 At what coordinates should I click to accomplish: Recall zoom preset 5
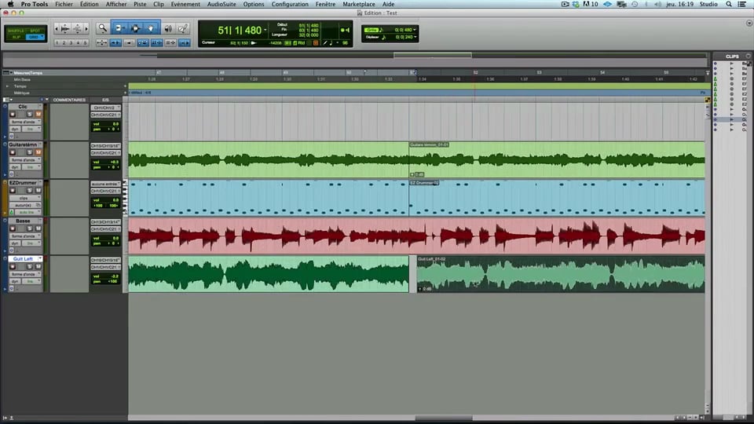pos(86,42)
